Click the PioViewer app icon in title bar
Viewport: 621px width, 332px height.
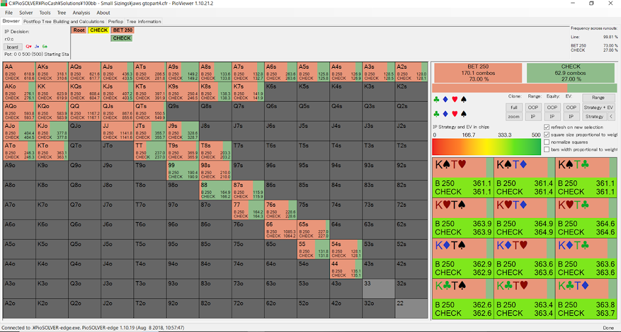click(4, 3)
